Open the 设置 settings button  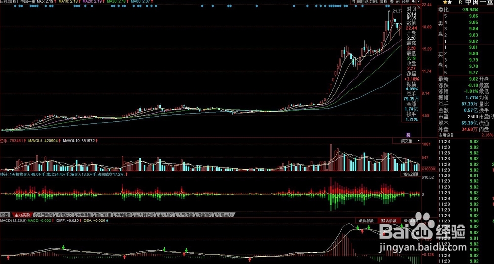coord(5,215)
